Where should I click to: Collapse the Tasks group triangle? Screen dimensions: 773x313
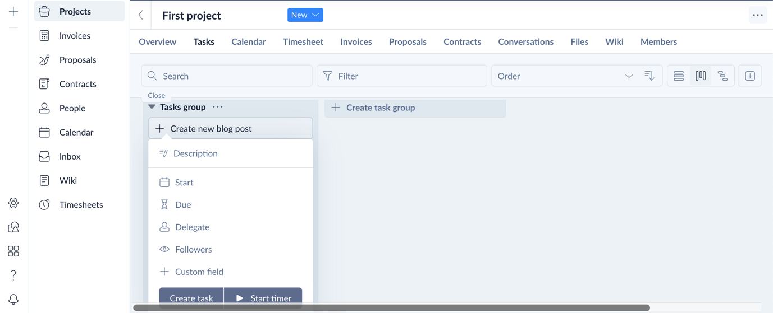pos(152,106)
